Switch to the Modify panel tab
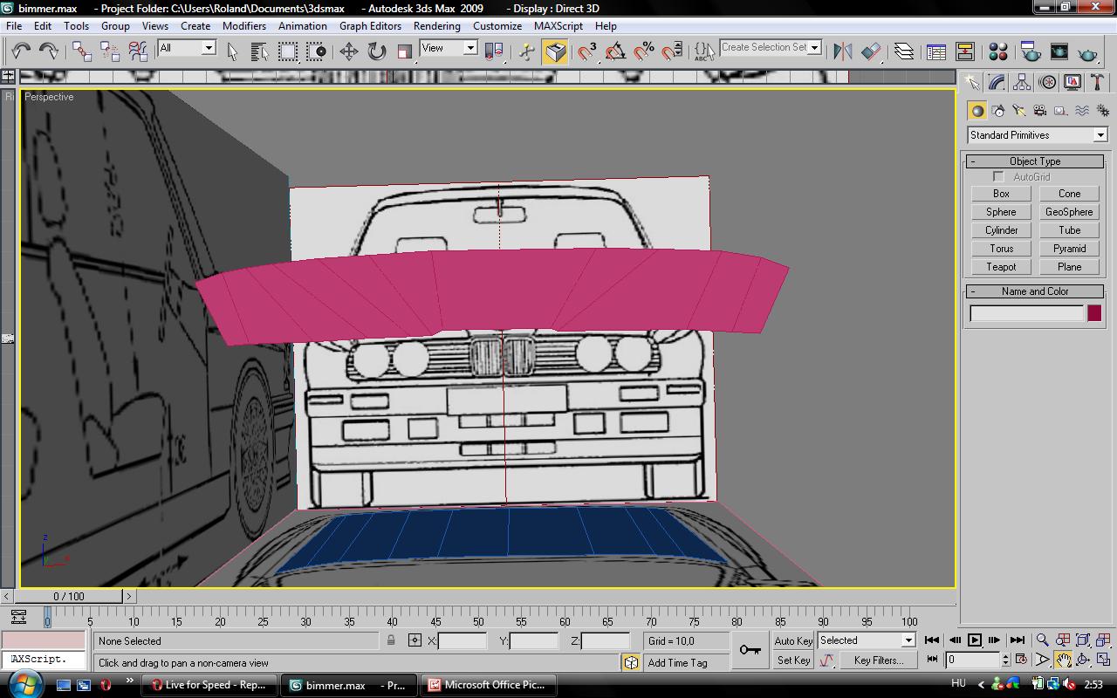Viewport: 1117px width, 698px height. (997, 83)
